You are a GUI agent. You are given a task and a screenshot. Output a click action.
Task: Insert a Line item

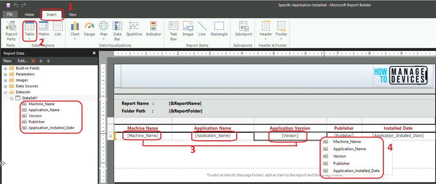(202, 29)
